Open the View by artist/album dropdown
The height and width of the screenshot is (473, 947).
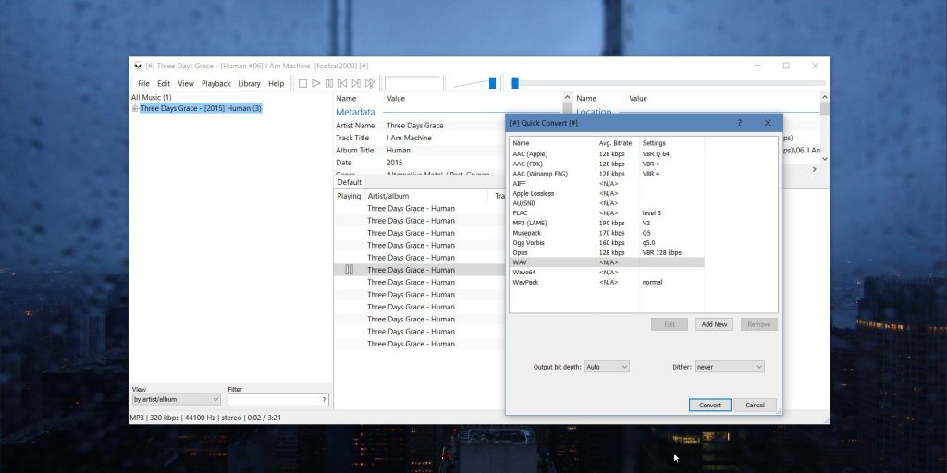(177, 399)
